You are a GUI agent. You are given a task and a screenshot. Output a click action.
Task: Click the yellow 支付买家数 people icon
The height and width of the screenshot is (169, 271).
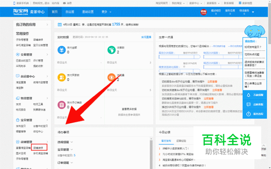click(x=61, y=77)
